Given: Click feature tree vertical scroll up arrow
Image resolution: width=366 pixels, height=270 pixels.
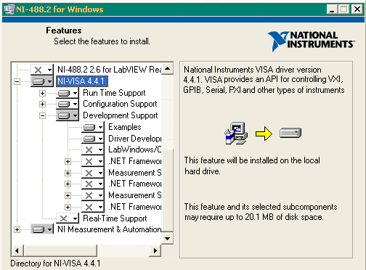Looking at the screenshot, I should 167,69.
